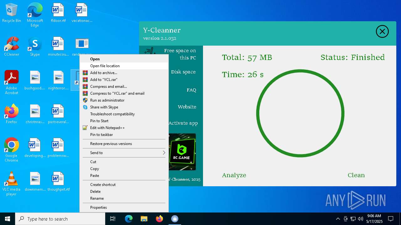The image size is (401, 225).
Task: Open FAQ in Y-Cleanner sidebar
Action: (191, 90)
